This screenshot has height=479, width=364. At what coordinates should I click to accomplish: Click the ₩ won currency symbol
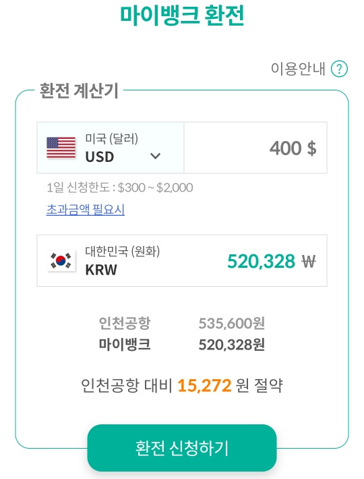coord(309,262)
